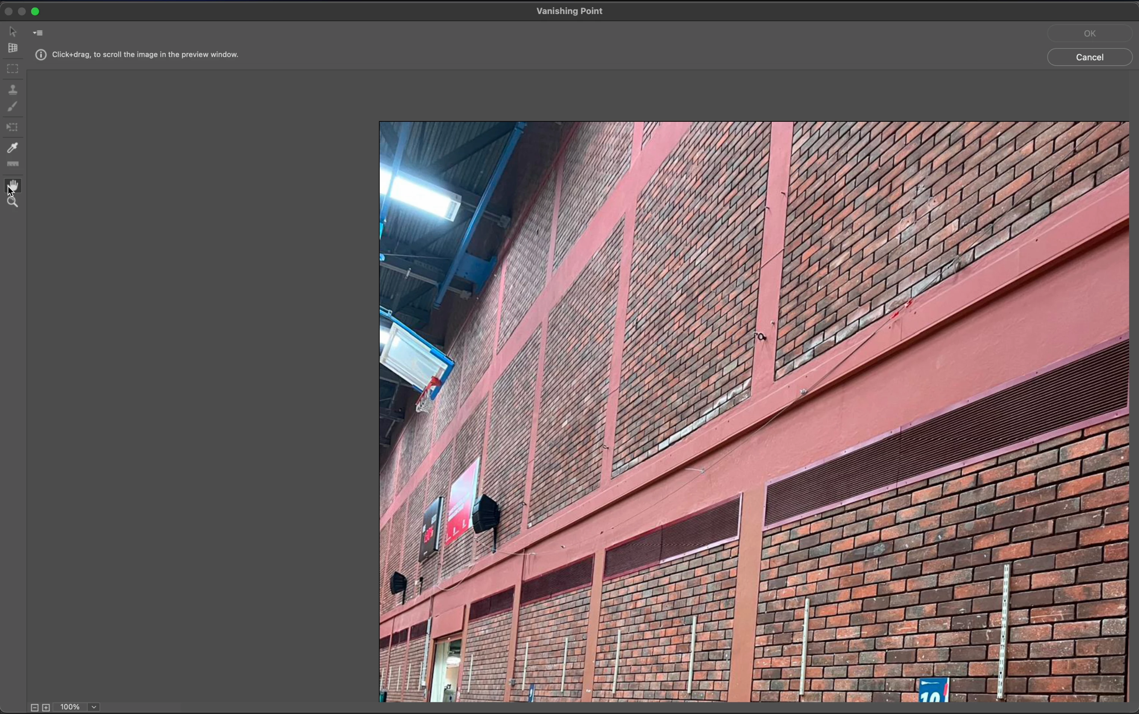This screenshot has width=1139, height=714.
Task: Select the Create Plane grid tool
Action: pos(13,48)
